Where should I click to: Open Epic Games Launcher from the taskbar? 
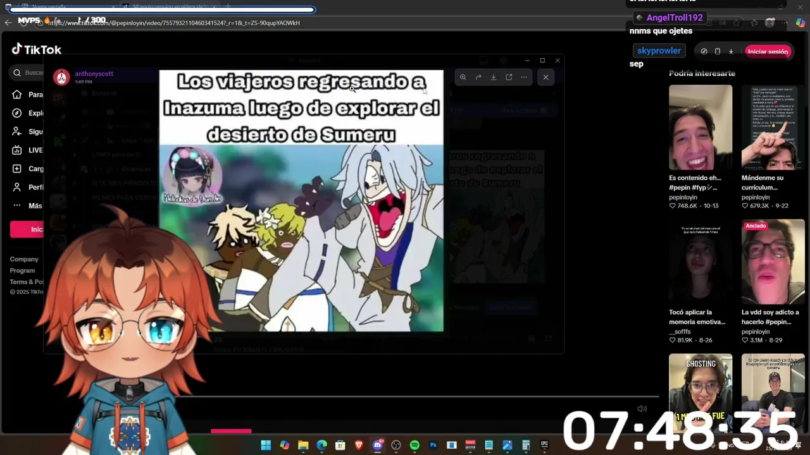point(544,445)
